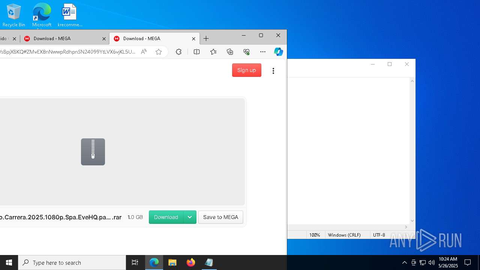Open the Copilot sidebar icon
The height and width of the screenshot is (270, 480).
point(278,52)
